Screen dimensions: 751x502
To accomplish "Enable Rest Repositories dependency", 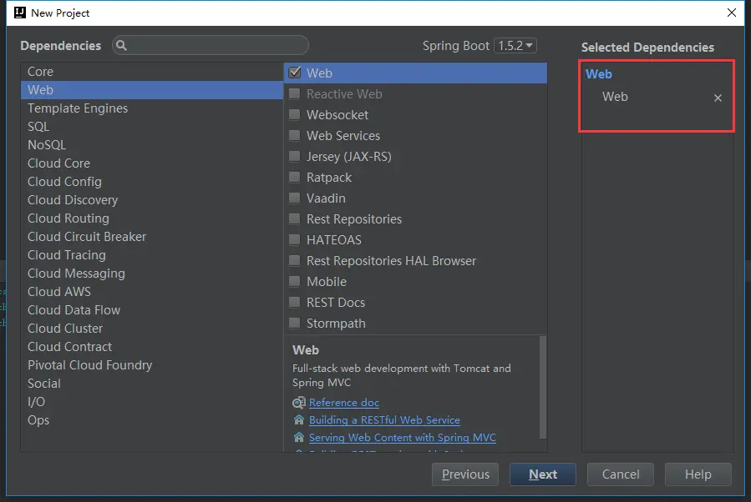I will point(295,219).
